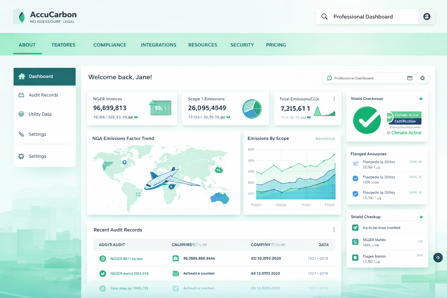Viewport: 447px width, 298px height.
Task: Click the user profile avatar icon
Action: tap(427, 17)
